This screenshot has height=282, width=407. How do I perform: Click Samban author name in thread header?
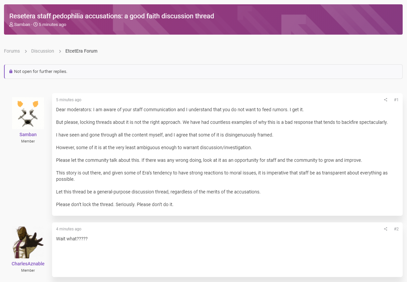pos(22,25)
